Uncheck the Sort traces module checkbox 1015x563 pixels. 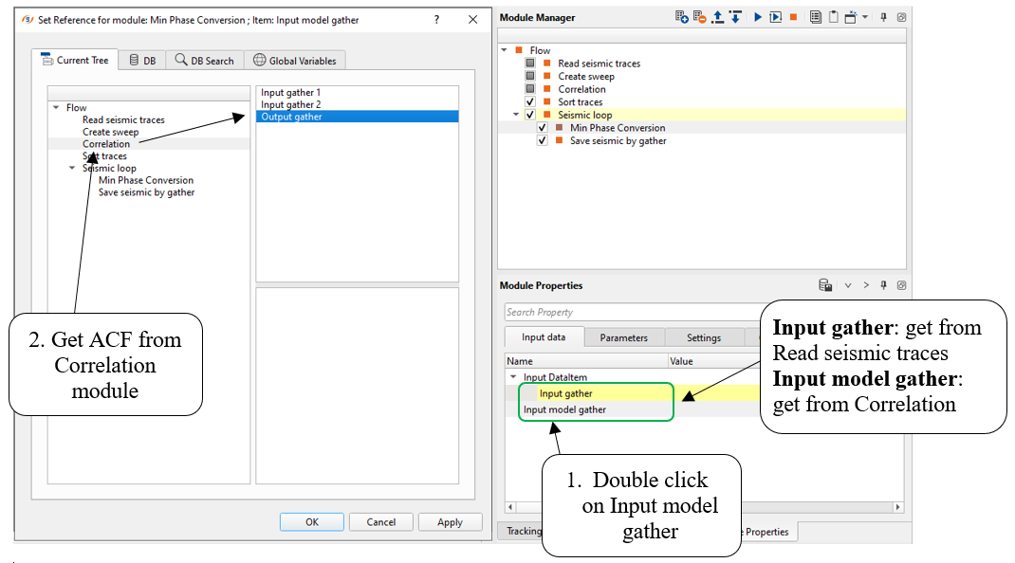pos(530,102)
